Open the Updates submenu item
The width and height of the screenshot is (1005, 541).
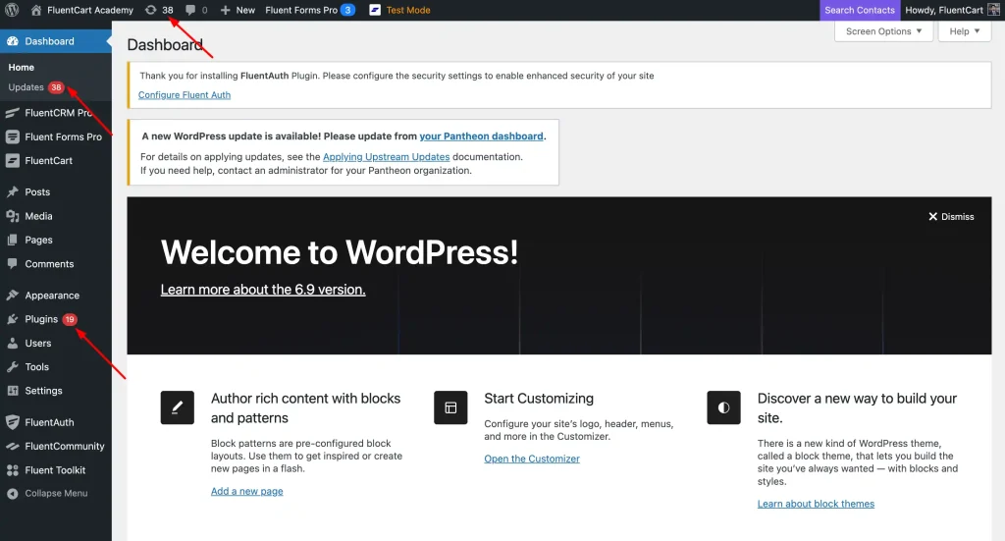pyautogui.click(x=26, y=87)
